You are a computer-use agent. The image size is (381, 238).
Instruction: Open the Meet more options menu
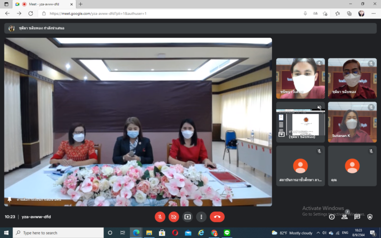point(201,217)
